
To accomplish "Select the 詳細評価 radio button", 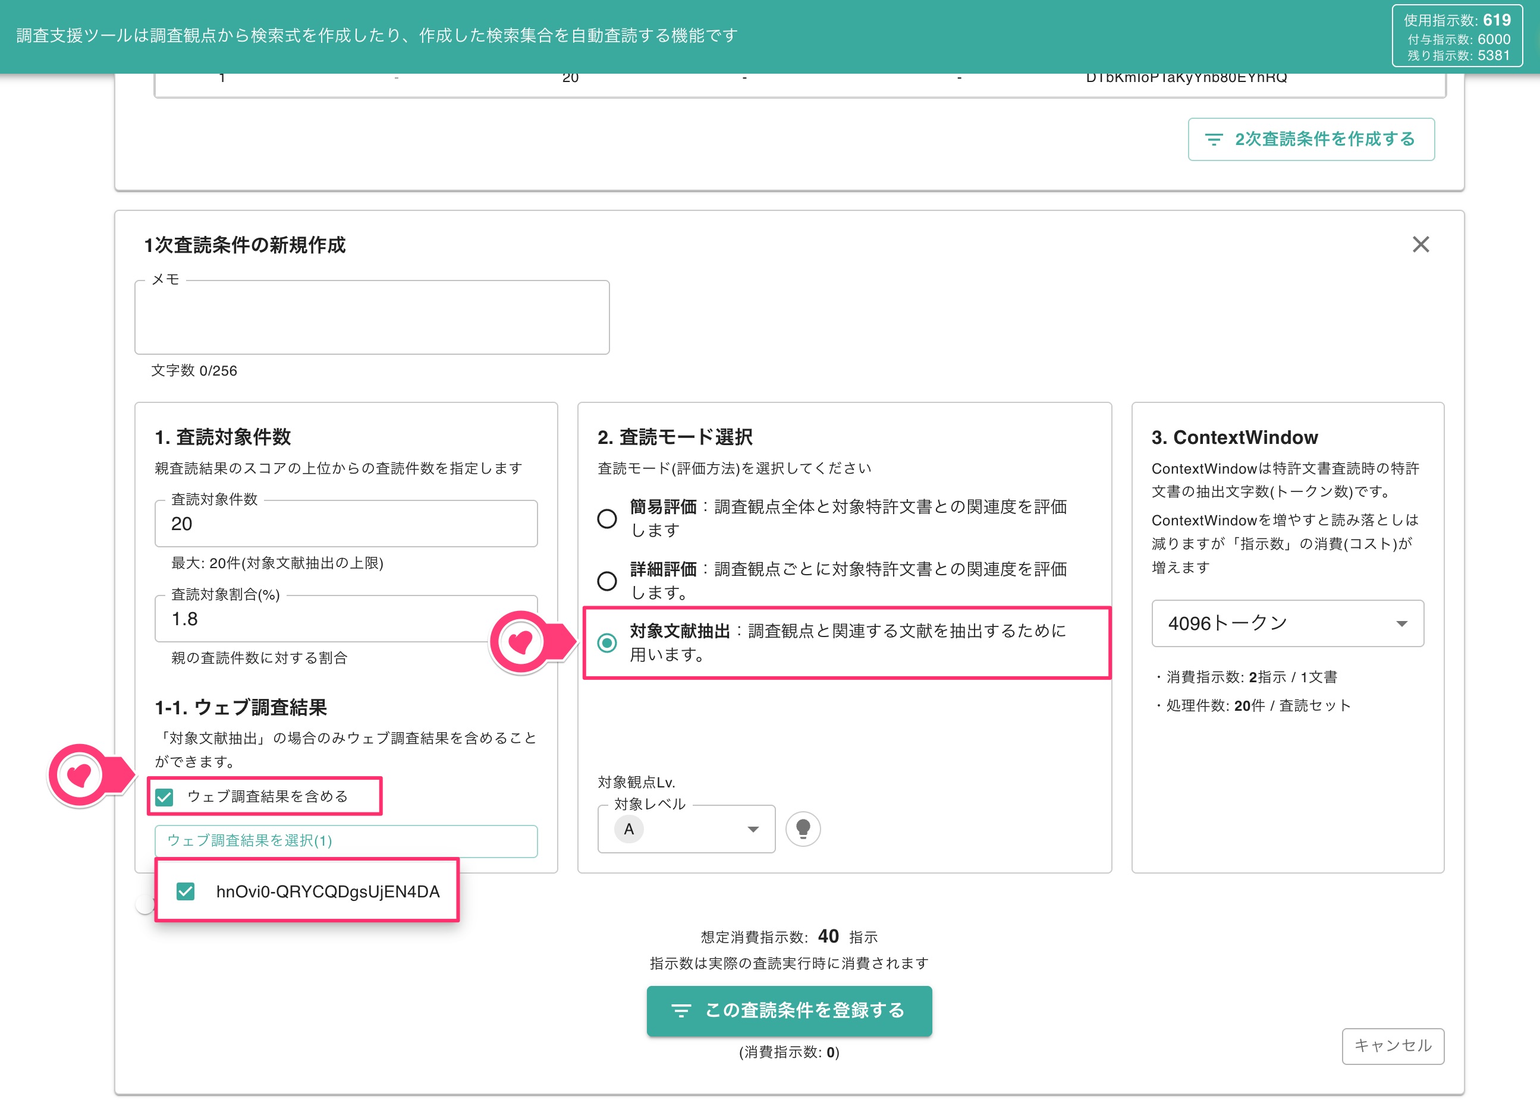I will 607,581.
